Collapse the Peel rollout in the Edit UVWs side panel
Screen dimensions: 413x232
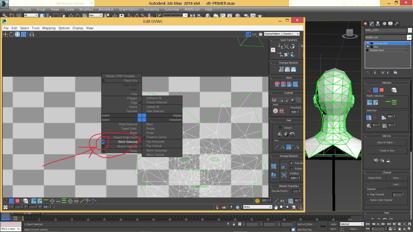point(271,120)
